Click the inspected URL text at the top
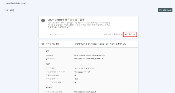 (x=15, y=3)
